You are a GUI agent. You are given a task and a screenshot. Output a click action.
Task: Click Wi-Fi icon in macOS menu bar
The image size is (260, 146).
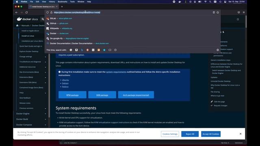(206, 2)
